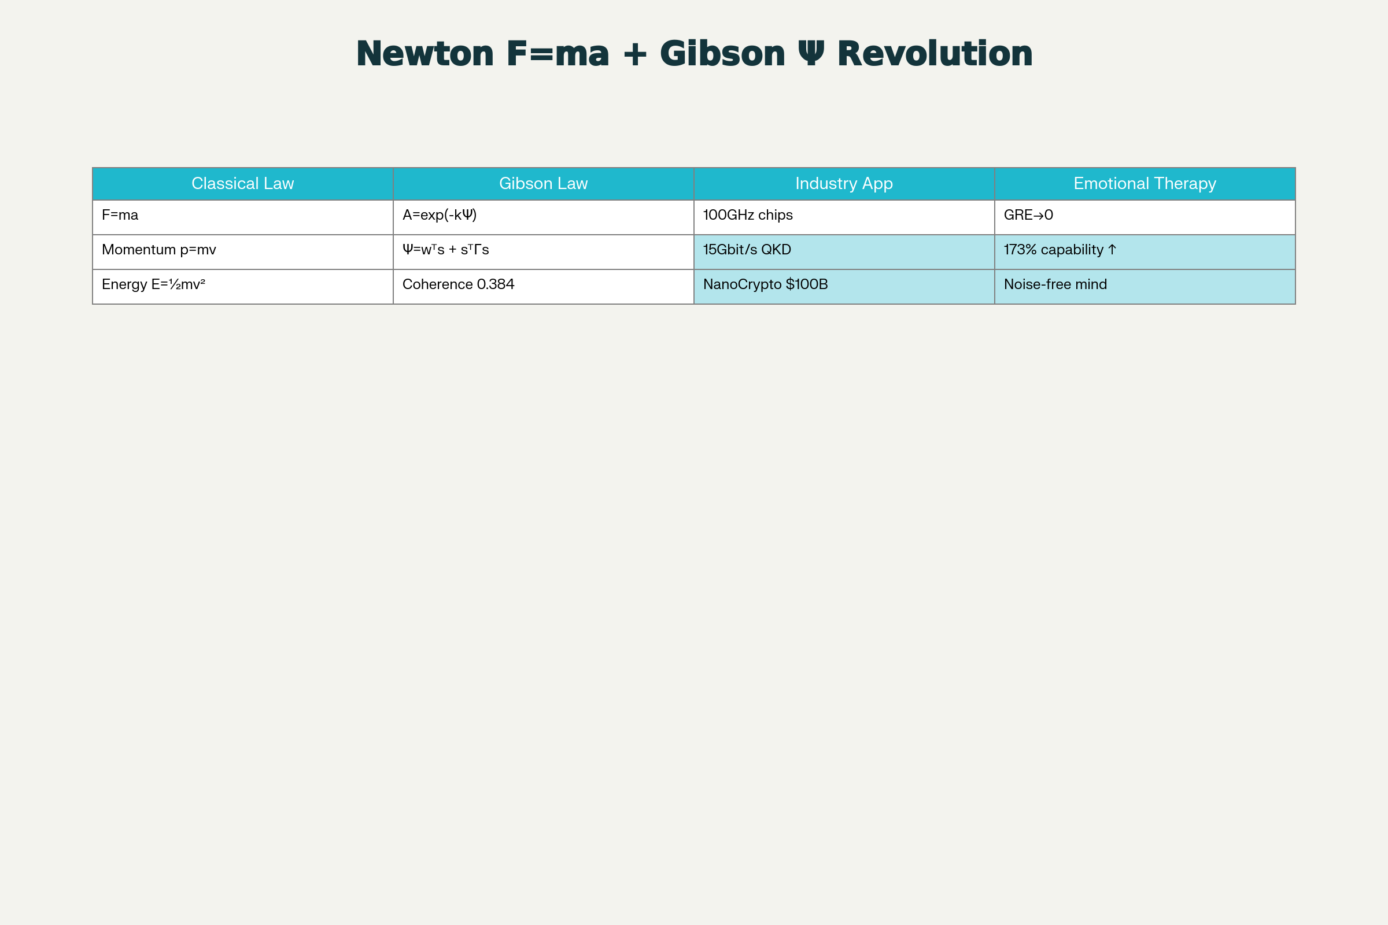Click the highlighted '15Gbit/s QKD' cell
1388x925 pixels.
(x=844, y=251)
